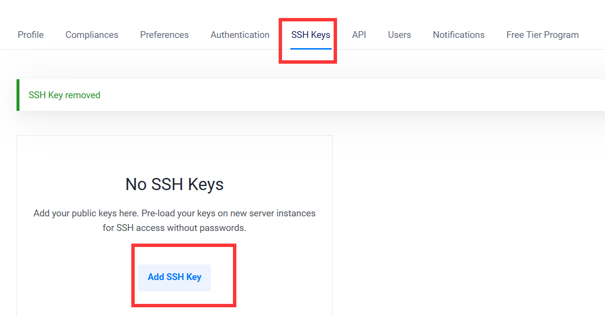Switch to the Users tab
This screenshot has height=317, width=605.
(399, 35)
